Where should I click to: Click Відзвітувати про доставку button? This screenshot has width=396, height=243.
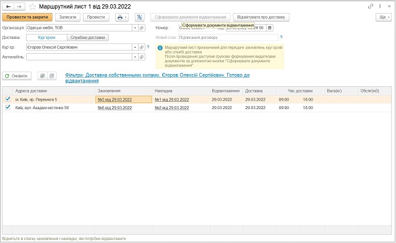point(261,17)
